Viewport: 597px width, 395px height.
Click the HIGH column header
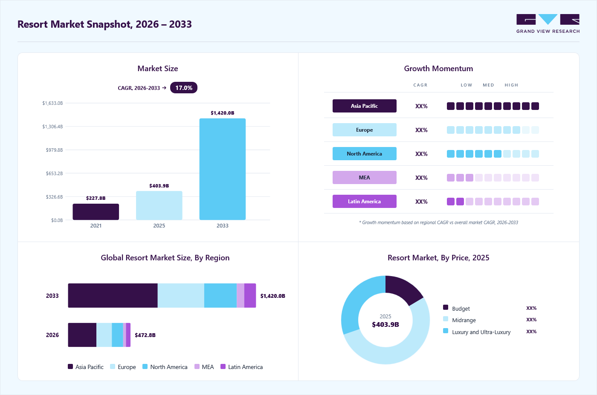(x=511, y=85)
